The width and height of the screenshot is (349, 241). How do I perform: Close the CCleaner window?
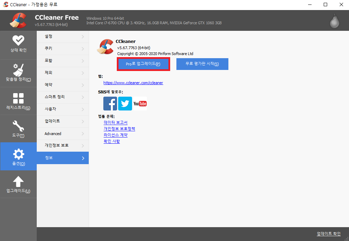tap(341, 5)
